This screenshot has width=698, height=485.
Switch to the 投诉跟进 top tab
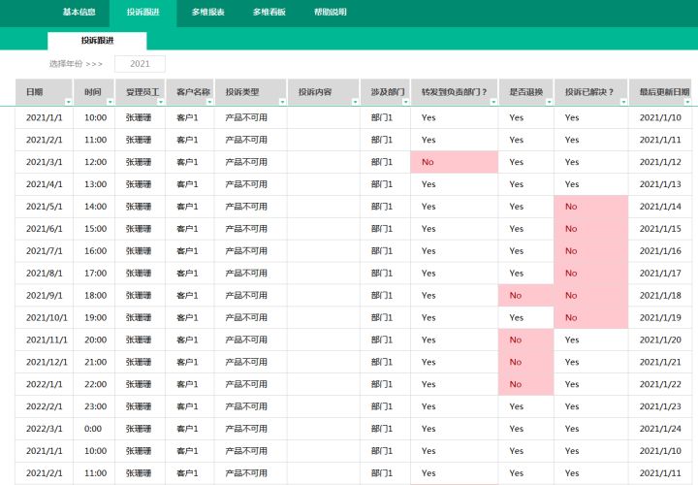(143, 13)
